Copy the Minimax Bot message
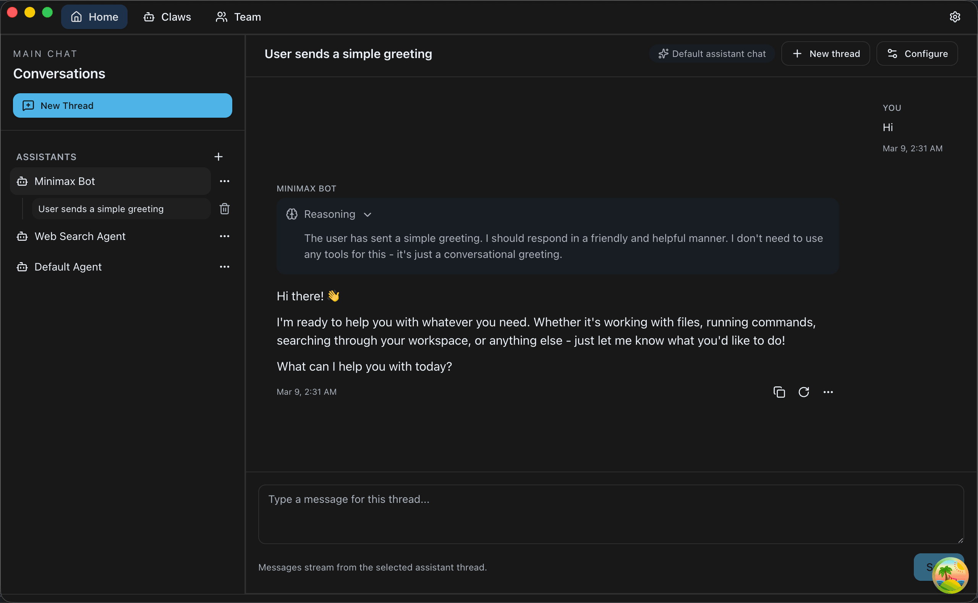This screenshot has width=978, height=603. tap(779, 392)
